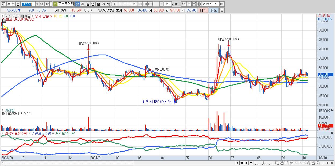Click the green 신 badge icon
The width and height of the screenshot is (335, 166).
point(55,4)
